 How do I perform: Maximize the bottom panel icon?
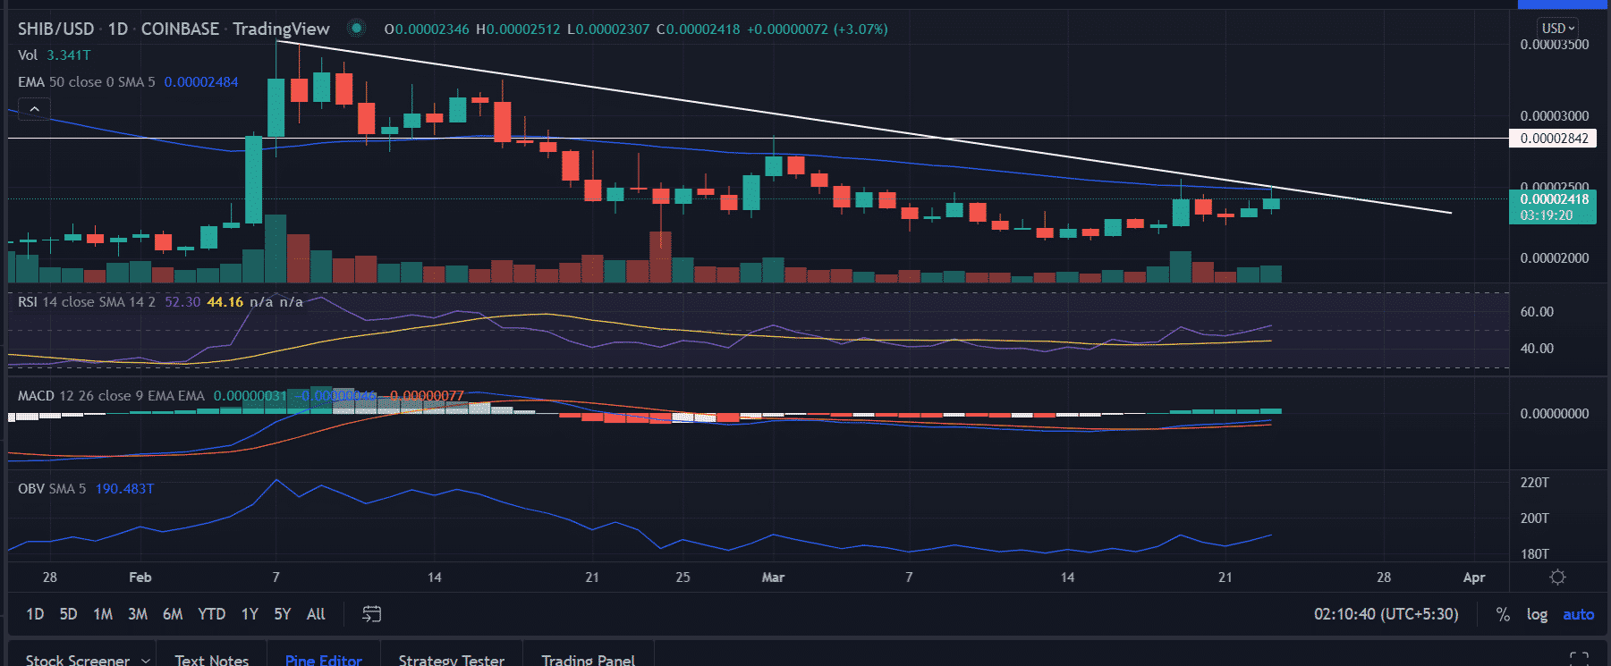(1579, 659)
